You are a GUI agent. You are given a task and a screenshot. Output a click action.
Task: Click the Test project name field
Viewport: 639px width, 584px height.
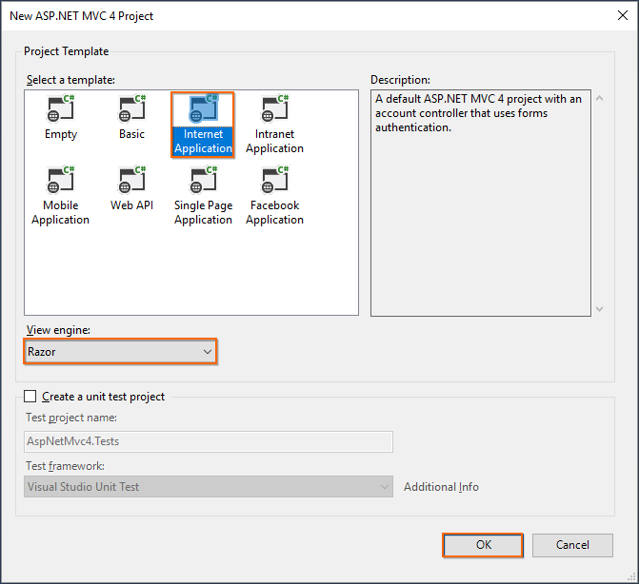[x=209, y=441]
